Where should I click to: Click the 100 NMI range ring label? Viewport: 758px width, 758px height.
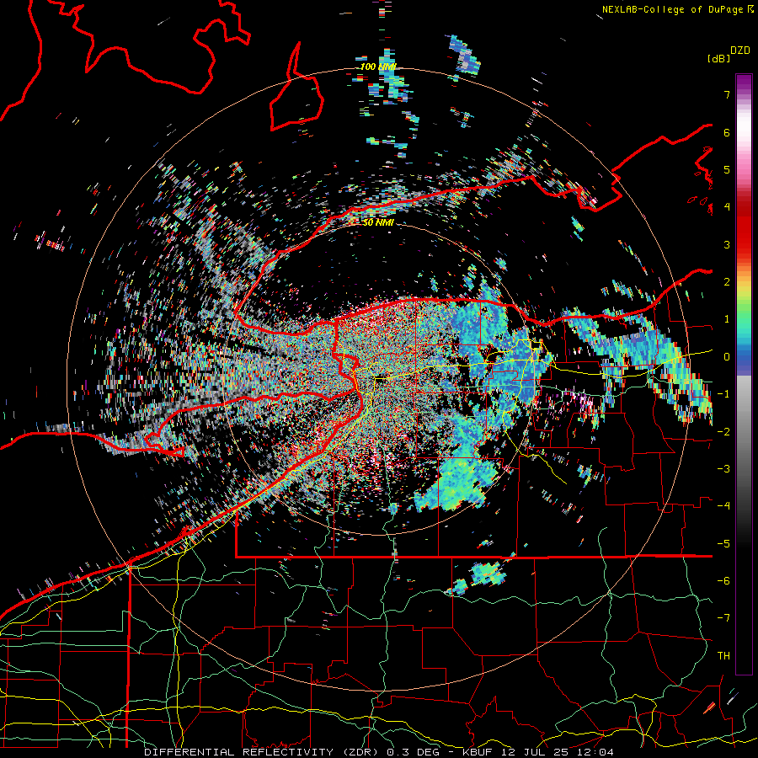click(x=377, y=67)
